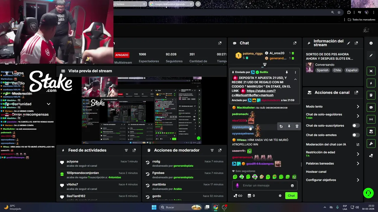Toggle broadcast signal widget in right sidebar
This screenshot has height=212, width=378.
371,120
